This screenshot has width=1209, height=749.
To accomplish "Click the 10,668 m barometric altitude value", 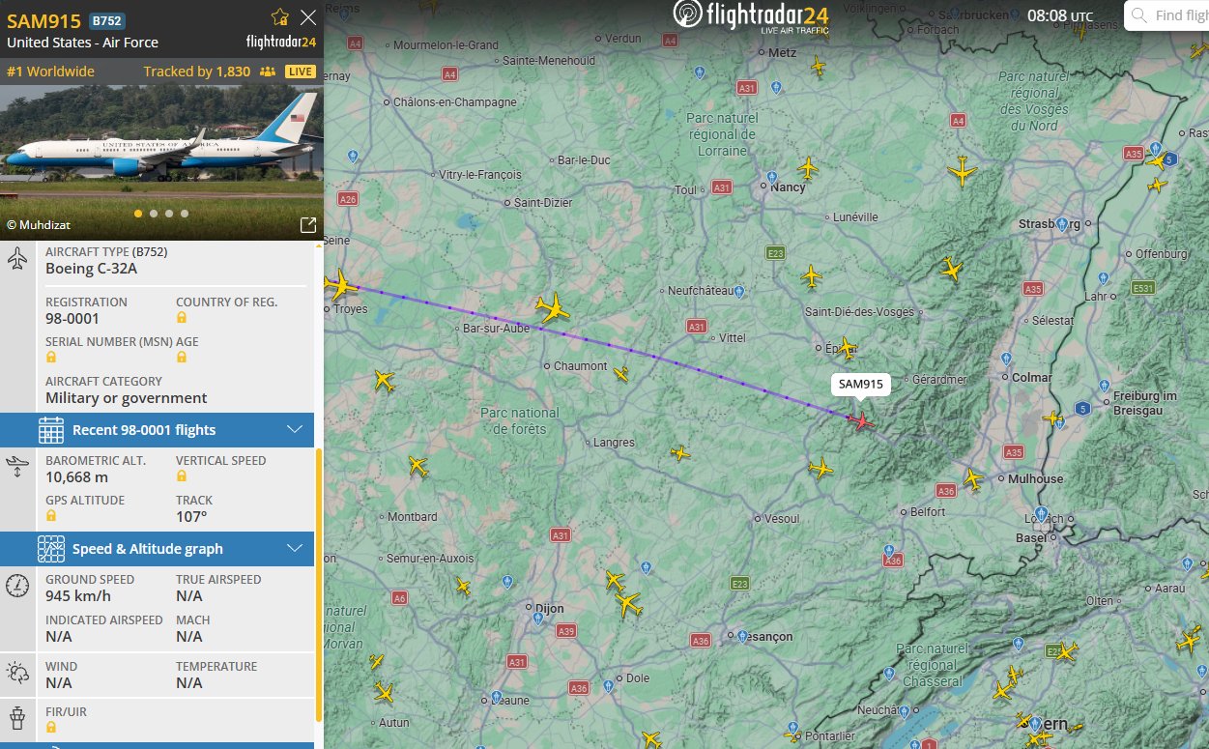I will (x=76, y=476).
